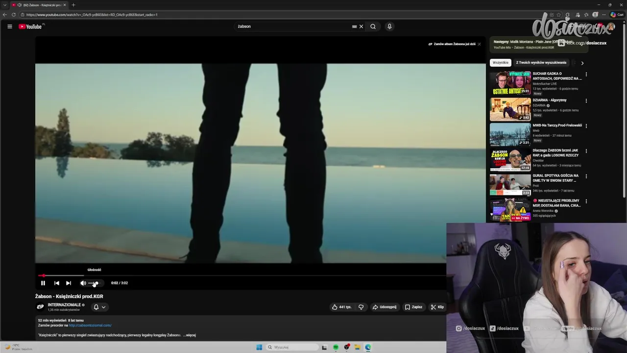Image resolution: width=627 pixels, height=353 pixels.
Task: Open the weather widget on taskbar
Action: click(x=19, y=347)
